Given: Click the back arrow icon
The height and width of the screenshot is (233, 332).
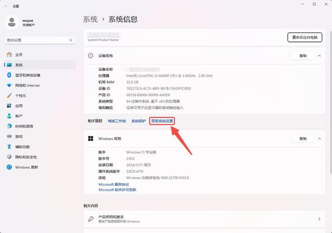Looking at the screenshot, I should click(6, 6).
